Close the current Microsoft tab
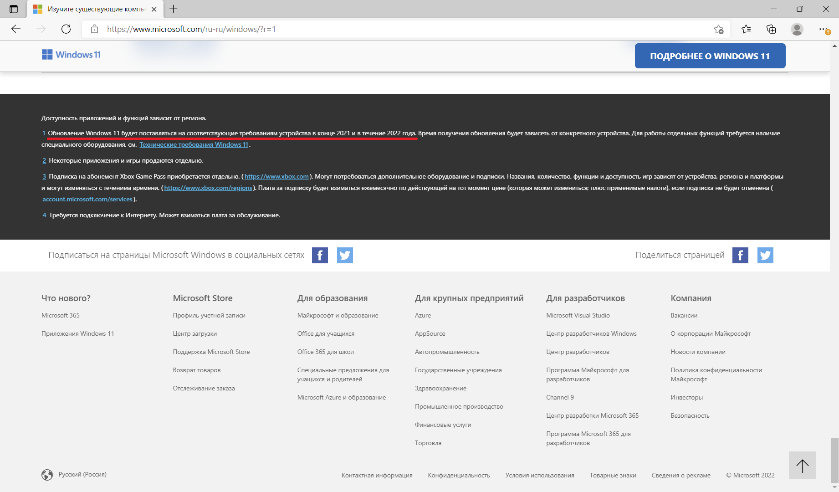The image size is (839, 492). click(x=154, y=9)
